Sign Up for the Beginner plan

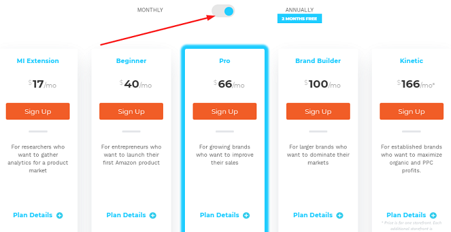tap(131, 111)
